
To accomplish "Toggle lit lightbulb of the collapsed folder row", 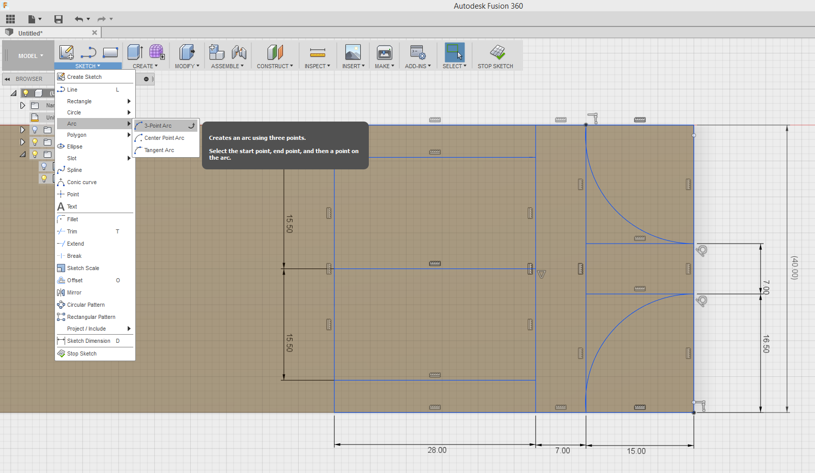I will coord(35,142).
